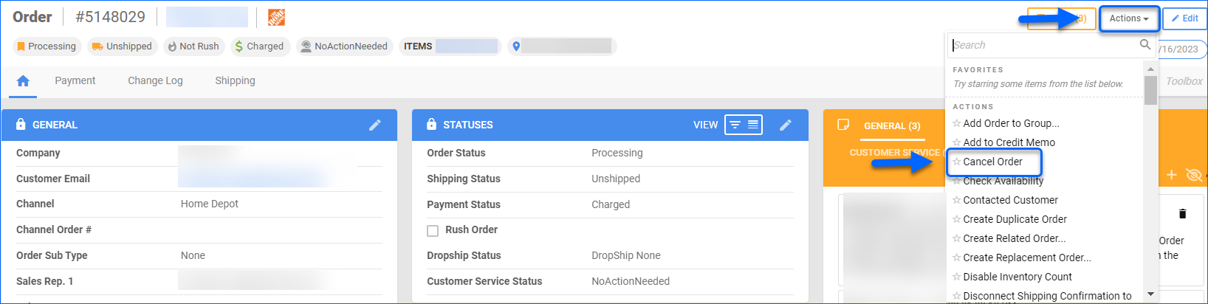Switch Statuses view to list layout icon
1208x304 pixels.
(x=753, y=125)
